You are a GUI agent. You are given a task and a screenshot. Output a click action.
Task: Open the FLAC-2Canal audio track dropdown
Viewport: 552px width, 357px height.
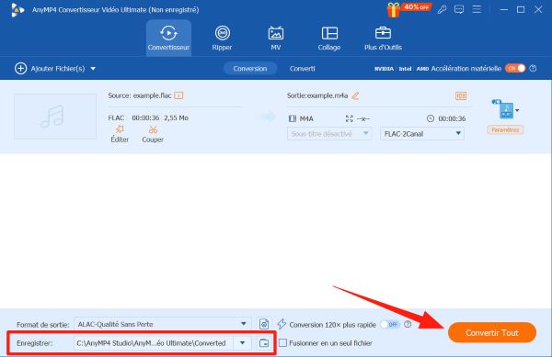pyautogui.click(x=421, y=134)
